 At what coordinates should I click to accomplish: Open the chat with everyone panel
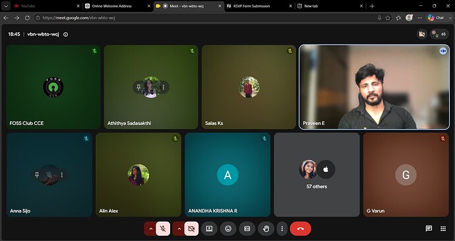[429, 228]
